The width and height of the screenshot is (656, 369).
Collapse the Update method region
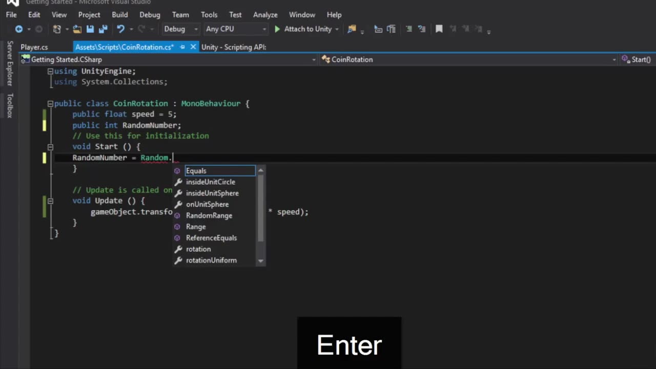click(x=50, y=201)
